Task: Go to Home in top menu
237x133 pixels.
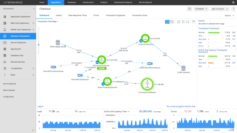Action: click(42, 2)
